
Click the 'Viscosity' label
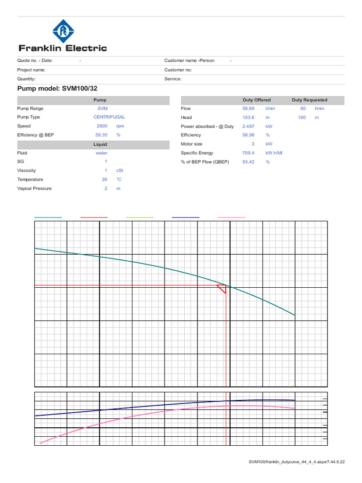pos(26,170)
